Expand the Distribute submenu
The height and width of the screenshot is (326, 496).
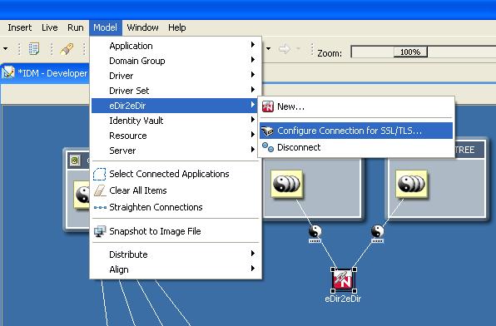(x=176, y=254)
